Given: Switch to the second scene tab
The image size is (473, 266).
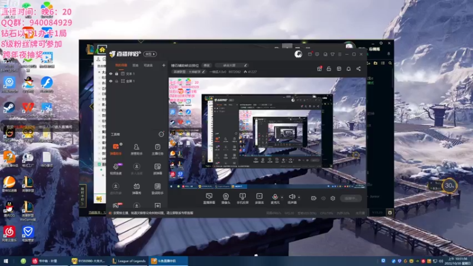Looking at the screenshot, I should pos(135,65).
